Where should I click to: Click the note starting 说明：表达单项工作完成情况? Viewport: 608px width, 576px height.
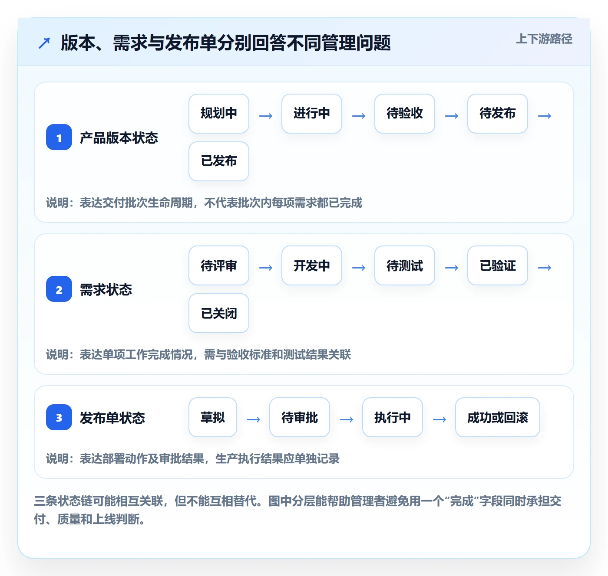click(x=198, y=354)
